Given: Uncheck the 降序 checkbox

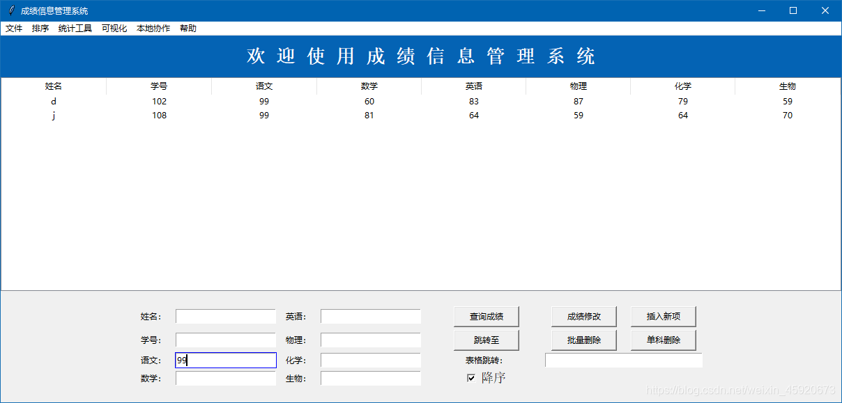Looking at the screenshot, I should point(471,377).
